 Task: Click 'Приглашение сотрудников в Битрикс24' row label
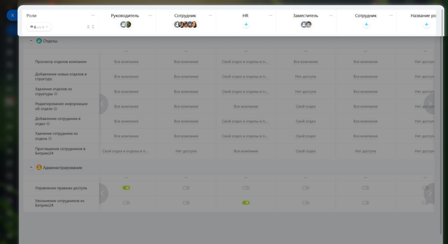[60, 151]
